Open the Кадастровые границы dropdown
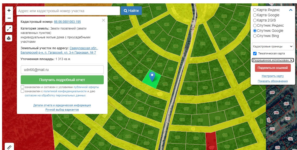This screenshot has width=297, height=150. click(x=273, y=46)
